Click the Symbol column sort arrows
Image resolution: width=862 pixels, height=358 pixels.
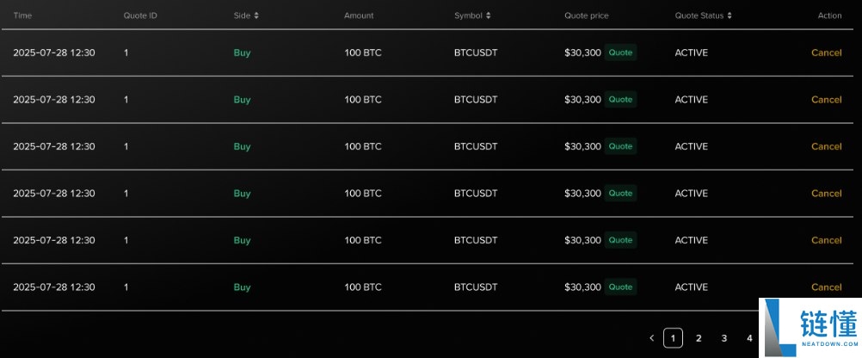489,15
